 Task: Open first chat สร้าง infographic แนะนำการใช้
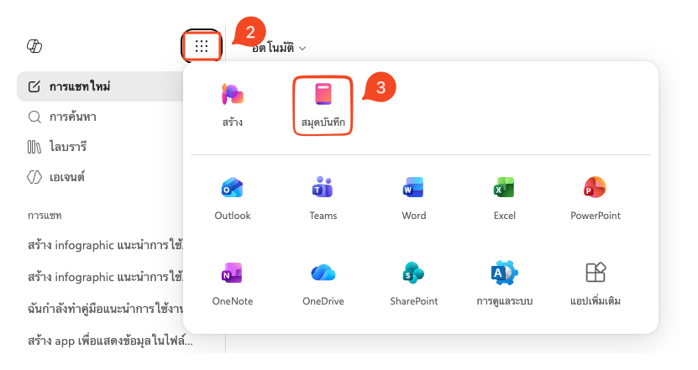(106, 245)
